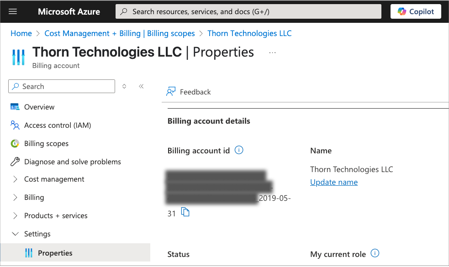
Task: Select the Overview icon in the sidebar
Action: (x=15, y=107)
